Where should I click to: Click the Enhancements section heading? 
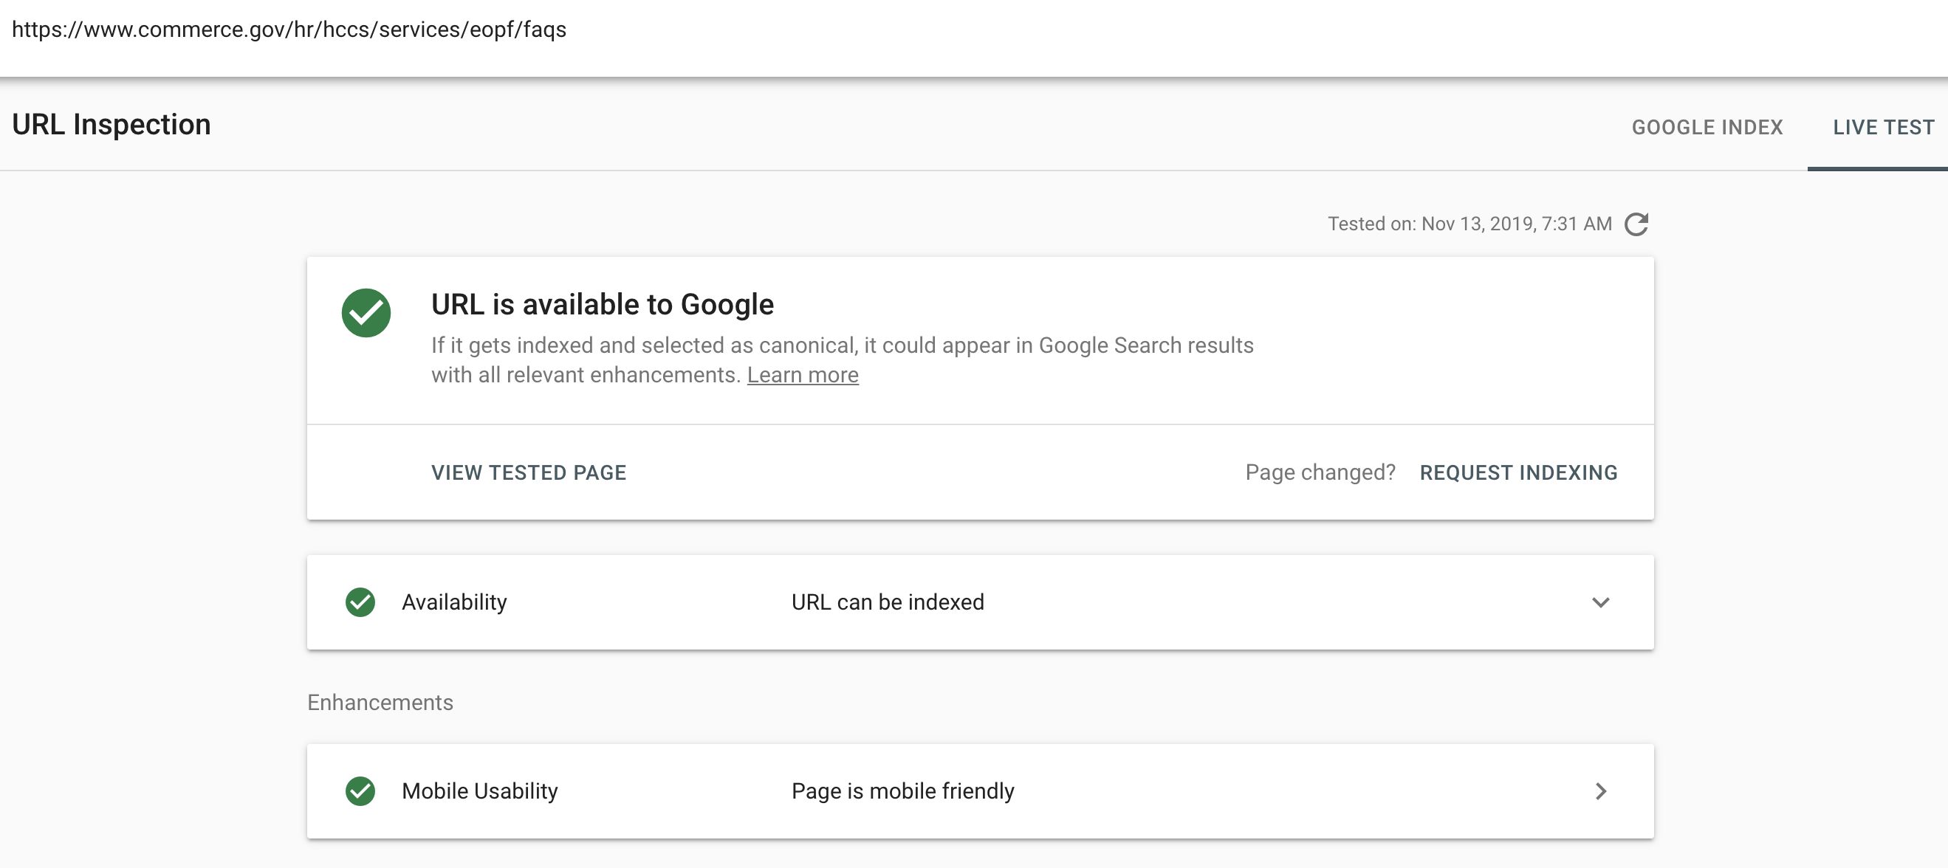(380, 703)
